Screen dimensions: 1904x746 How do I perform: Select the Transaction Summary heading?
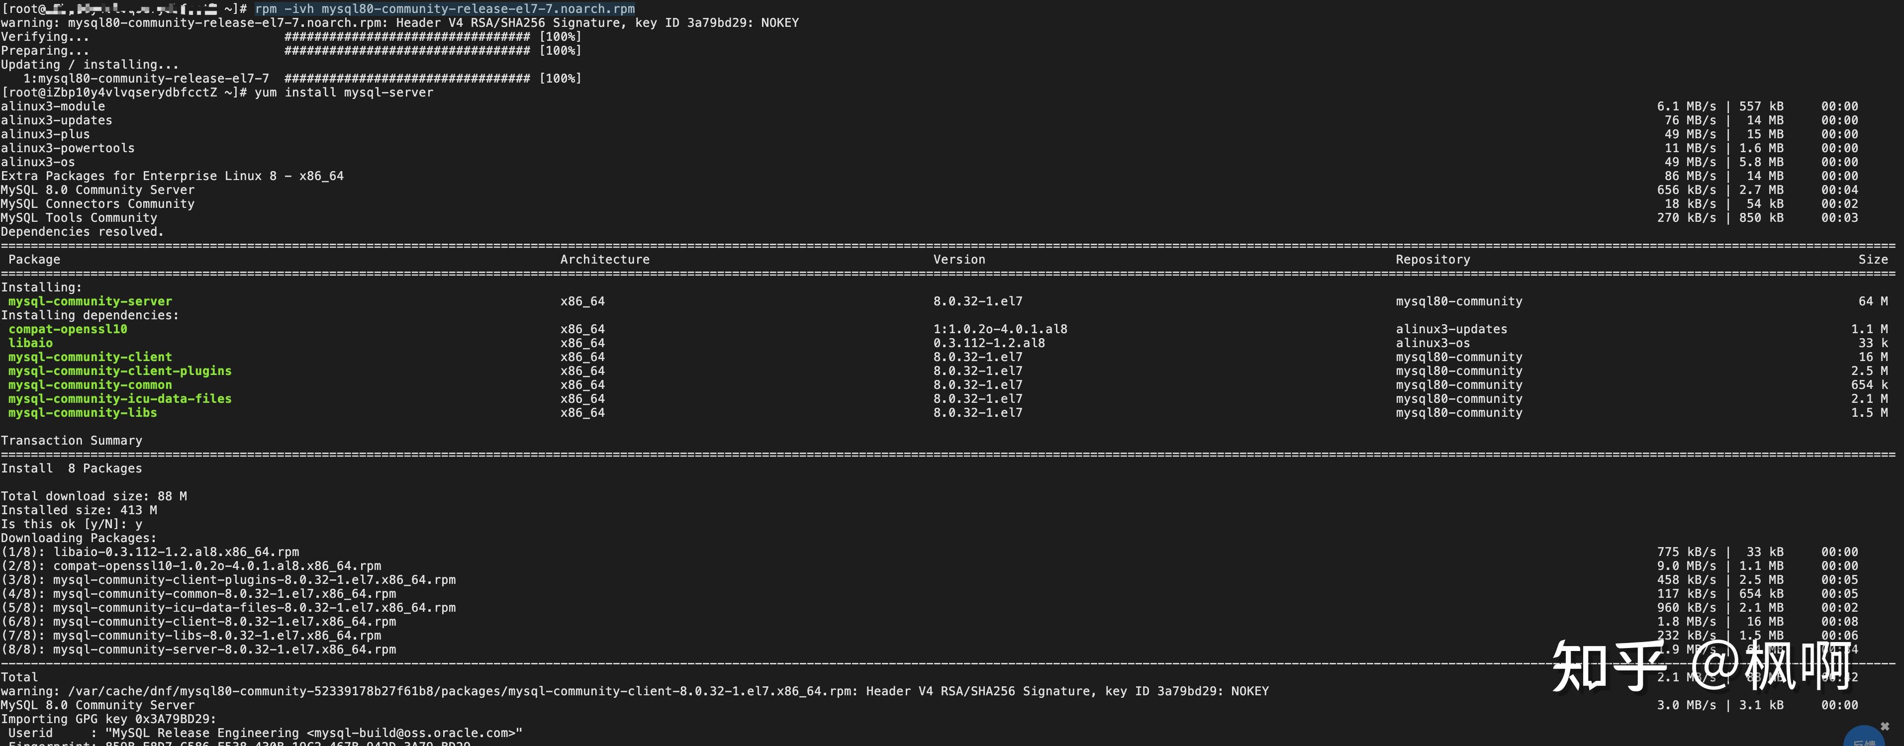72,440
